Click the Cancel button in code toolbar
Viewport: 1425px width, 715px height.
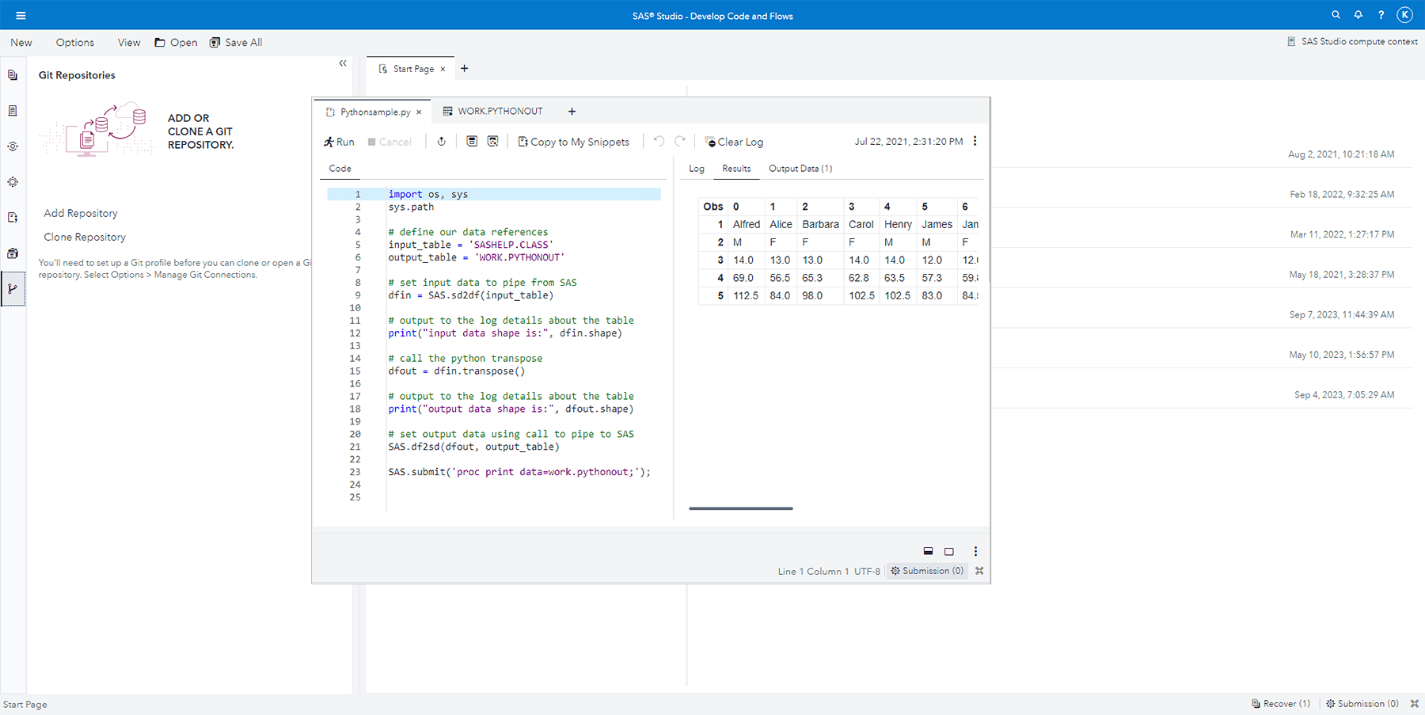(389, 142)
